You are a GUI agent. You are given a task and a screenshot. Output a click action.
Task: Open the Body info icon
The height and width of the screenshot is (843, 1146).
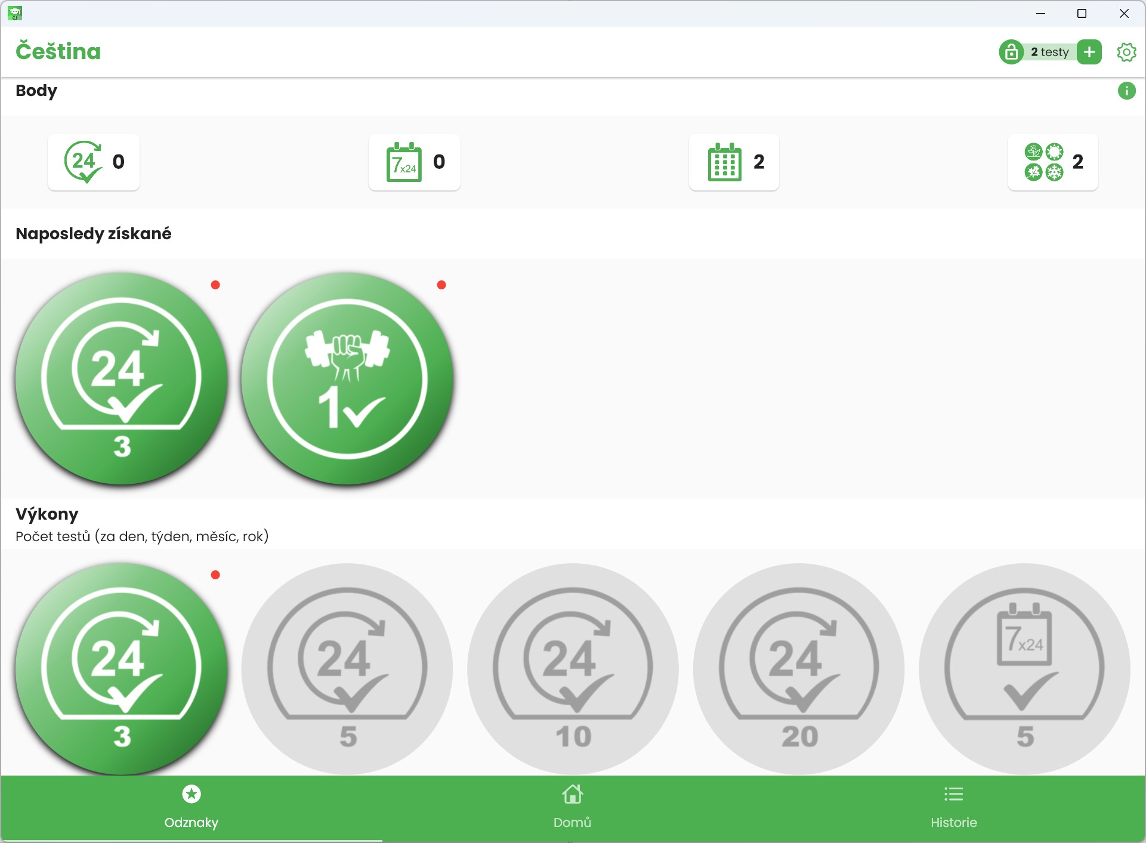pos(1126,91)
